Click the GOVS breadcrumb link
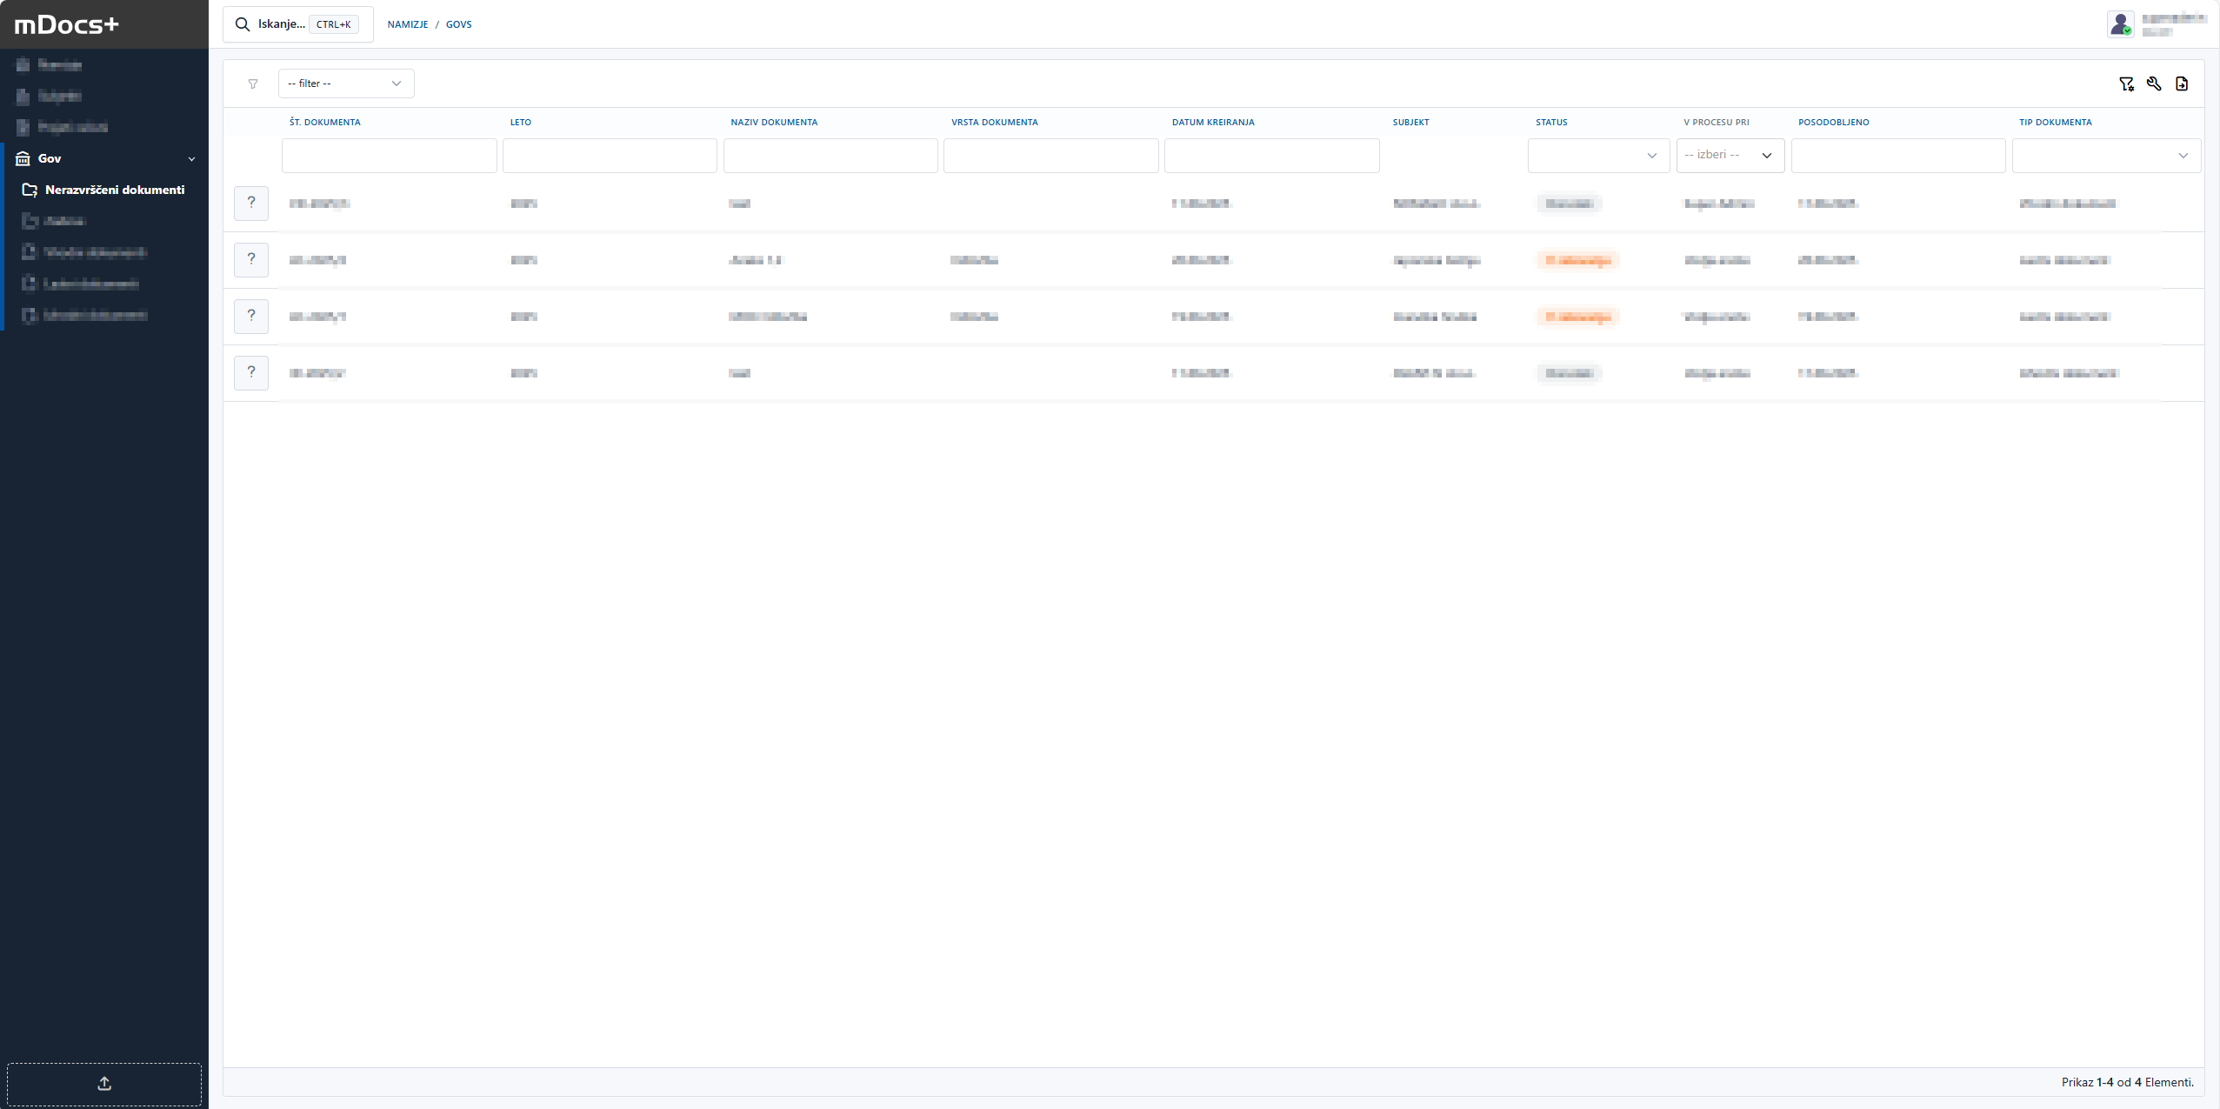2220x1109 pixels. tap(458, 24)
